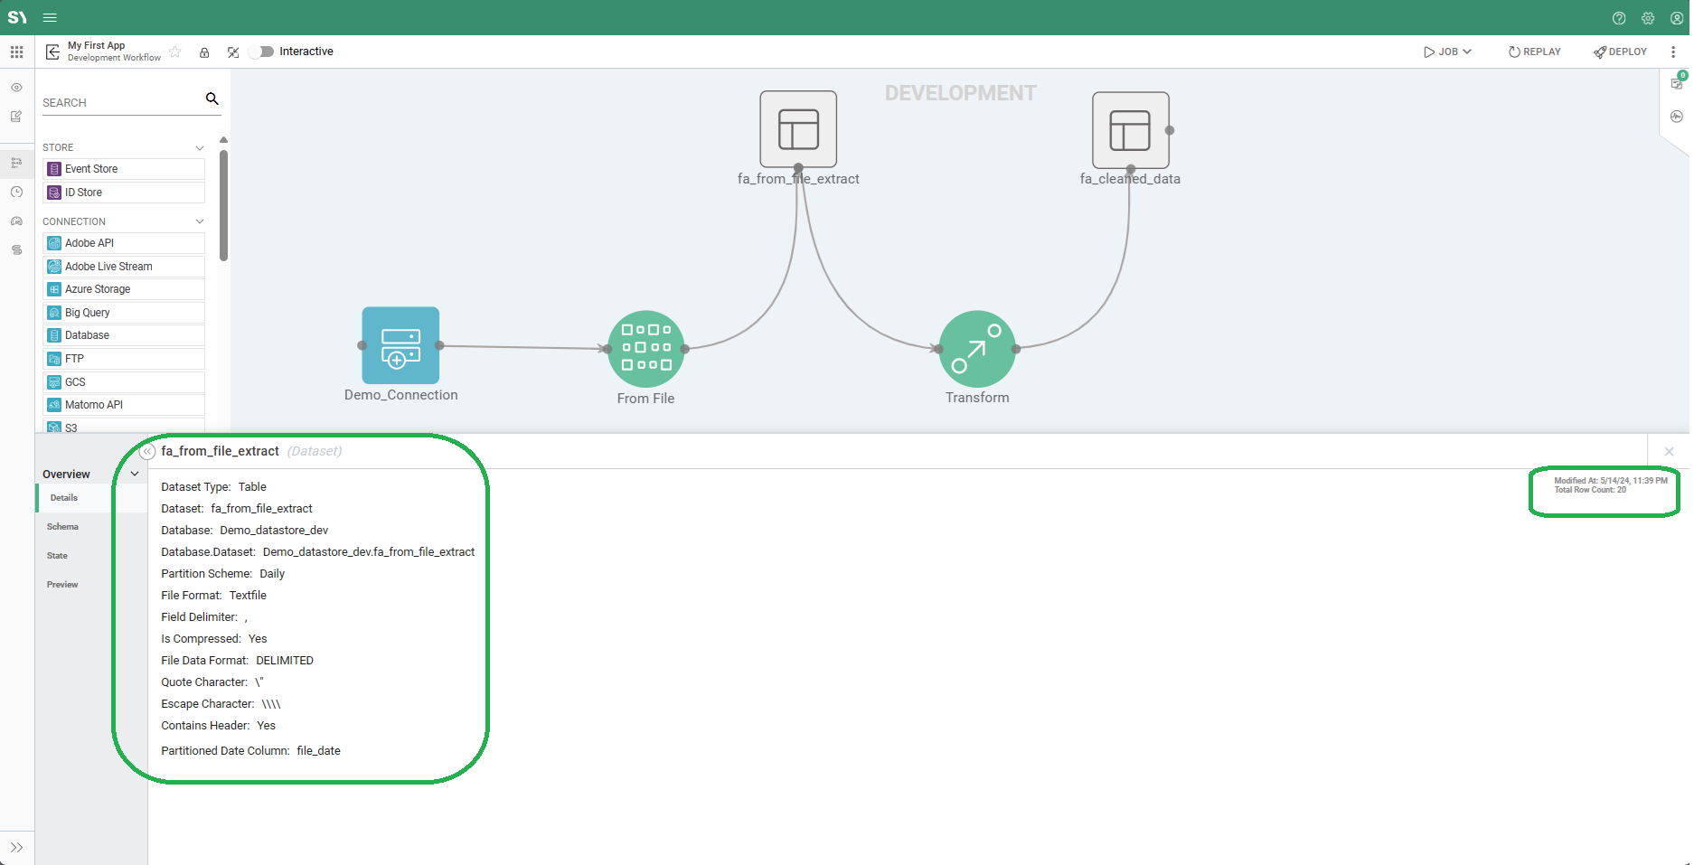
Task: Collapse the Connection section
Action: (x=200, y=221)
